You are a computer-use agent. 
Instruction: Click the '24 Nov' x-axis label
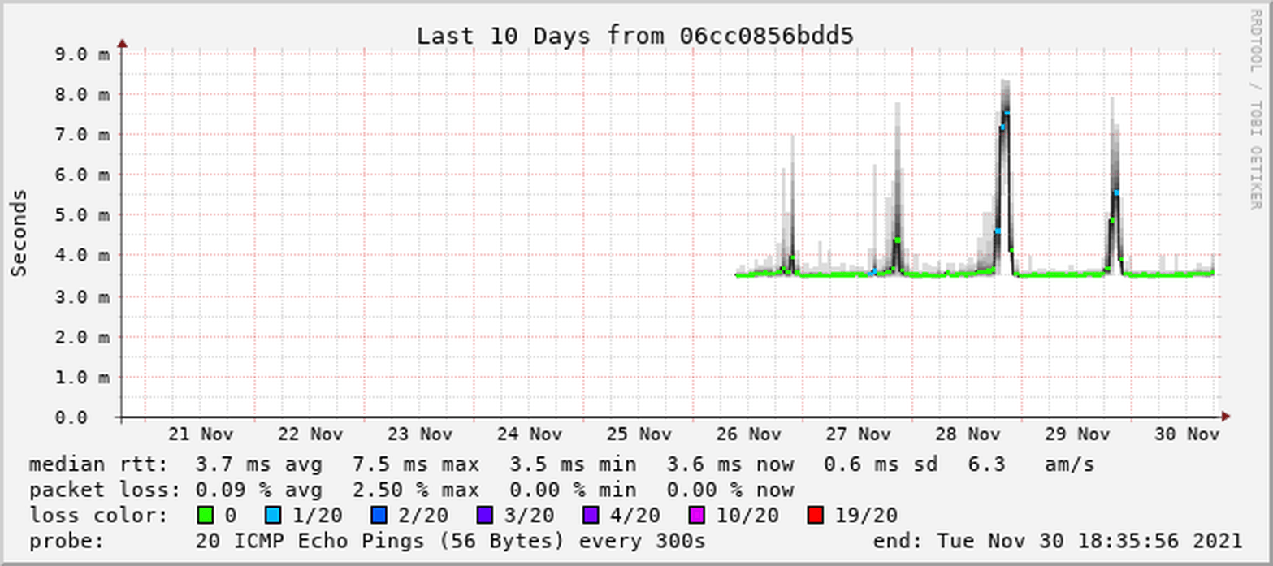[530, 434]
